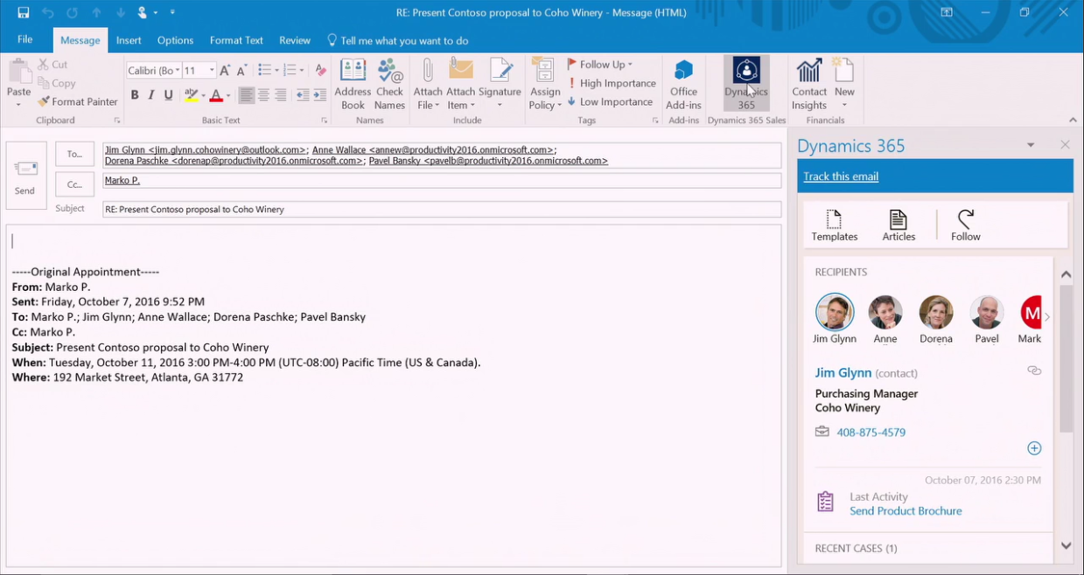Click Follow in Dynamics 365 pane
Viewport: 1084px width, 575px height.
pos(966,225)
